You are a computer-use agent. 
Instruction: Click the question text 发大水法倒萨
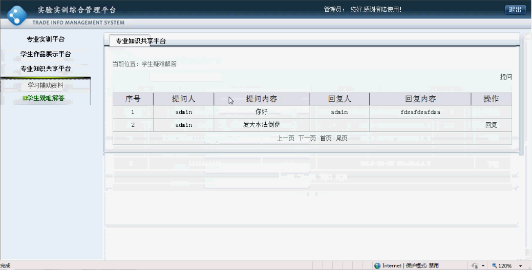coord(261,125)
